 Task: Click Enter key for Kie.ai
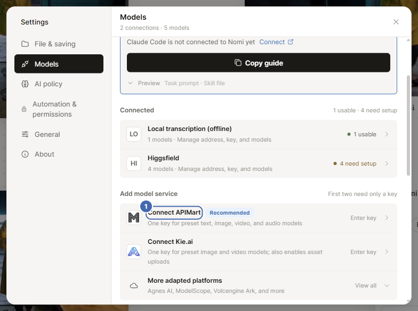point(364,252)
